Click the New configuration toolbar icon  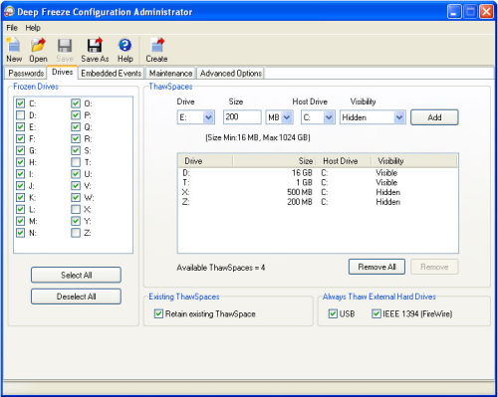point(14,45)
